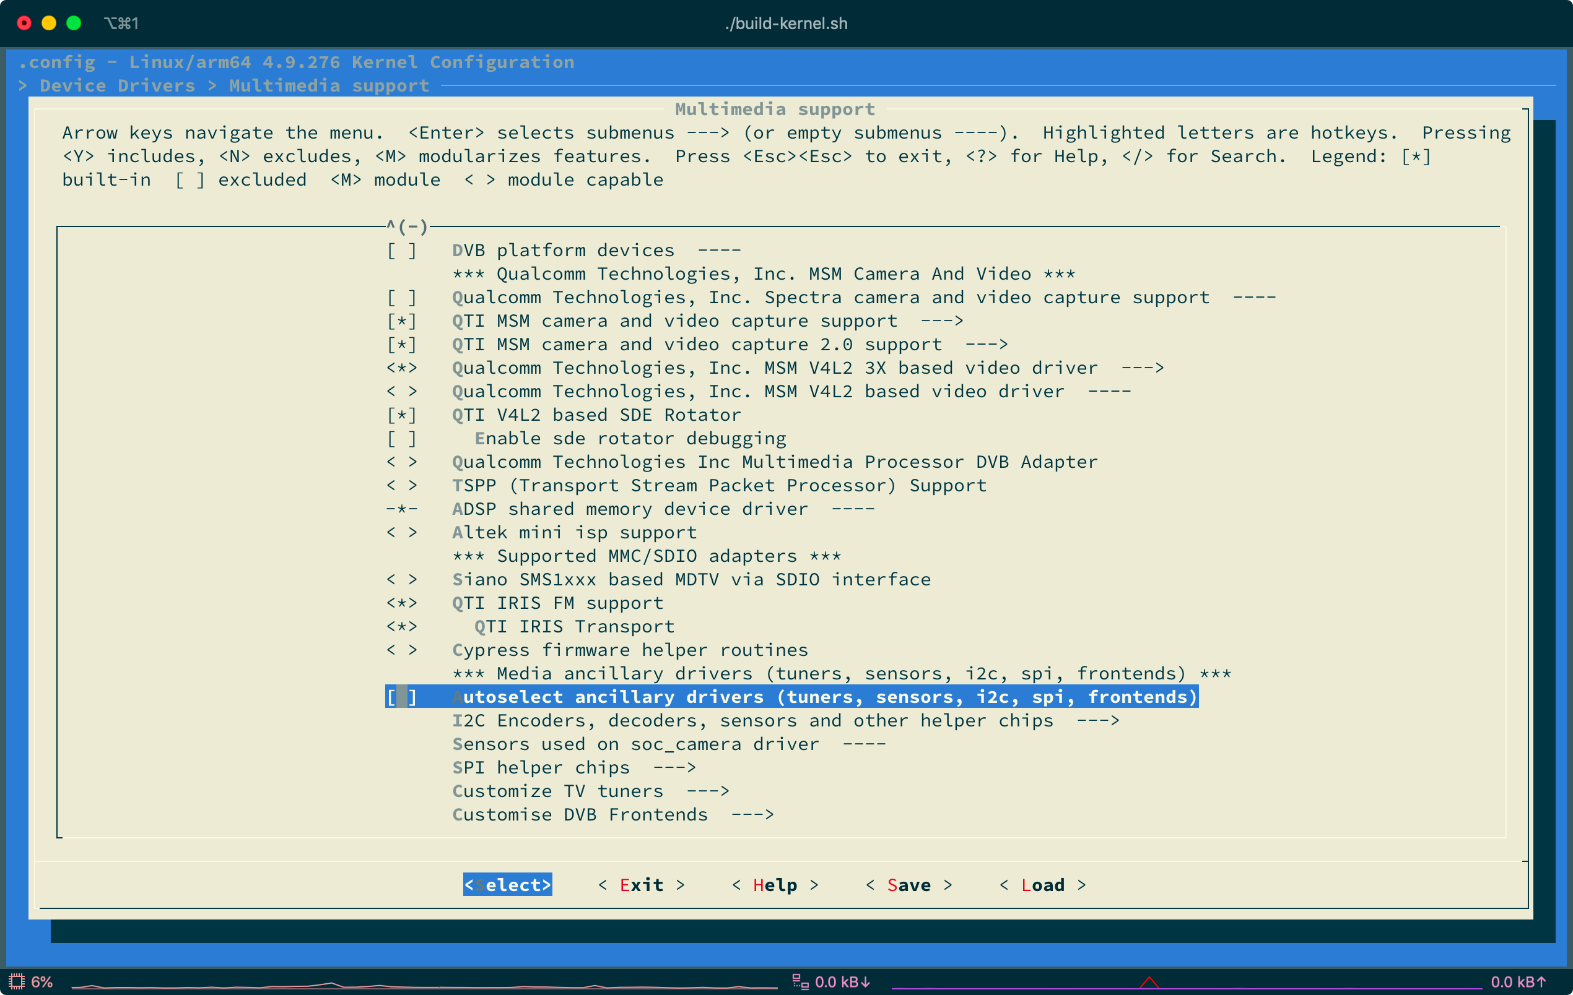Toggle DVB platform devices checkbox

pyautogui.click(x=401, y=250)
